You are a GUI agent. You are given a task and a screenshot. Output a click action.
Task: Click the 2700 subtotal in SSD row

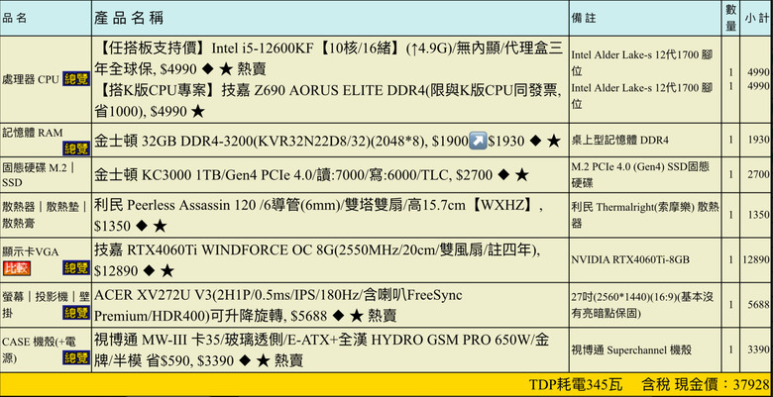tap(758, 175)
